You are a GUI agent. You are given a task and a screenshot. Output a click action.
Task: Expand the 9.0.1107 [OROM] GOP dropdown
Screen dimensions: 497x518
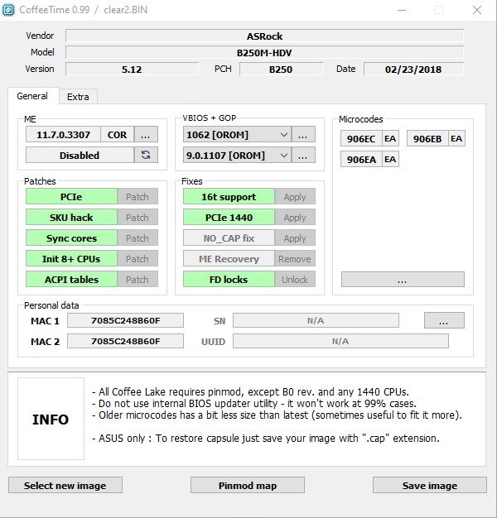(x=237, y=155)
